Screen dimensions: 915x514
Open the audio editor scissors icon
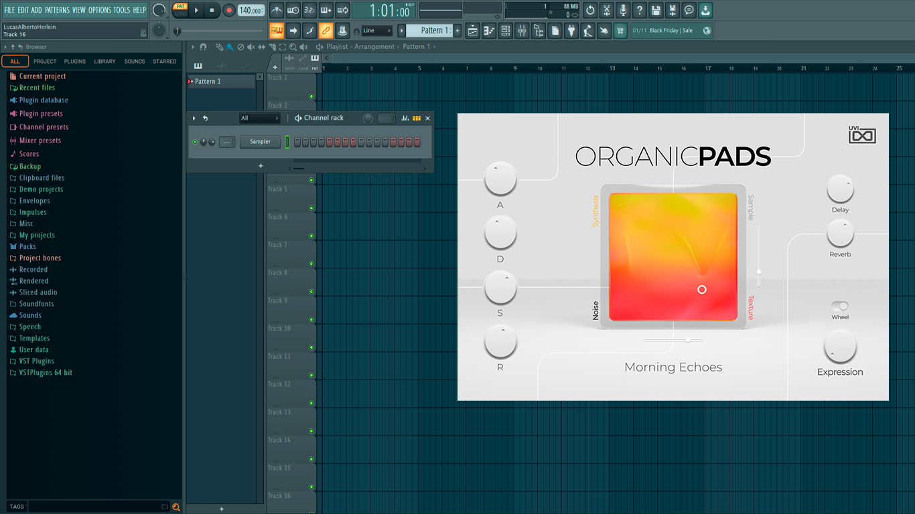click(x=606, y=10)
